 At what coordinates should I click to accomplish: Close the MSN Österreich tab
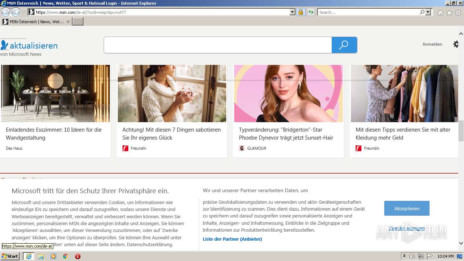(x=68, y=22)
